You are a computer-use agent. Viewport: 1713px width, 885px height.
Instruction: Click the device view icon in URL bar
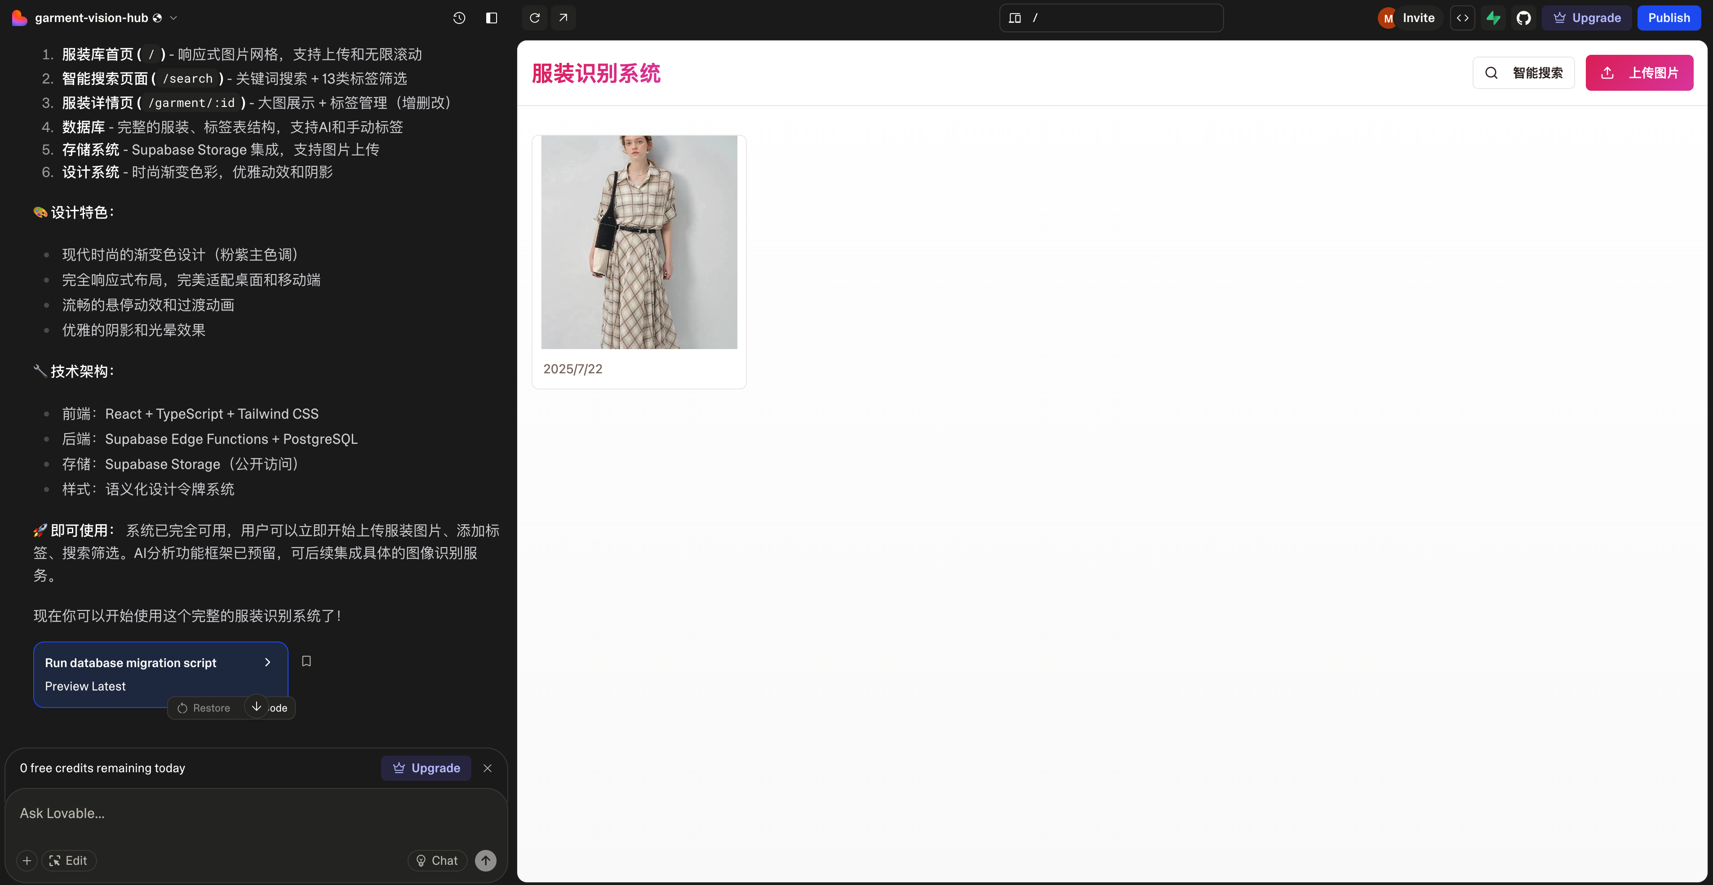(1015, 18)
